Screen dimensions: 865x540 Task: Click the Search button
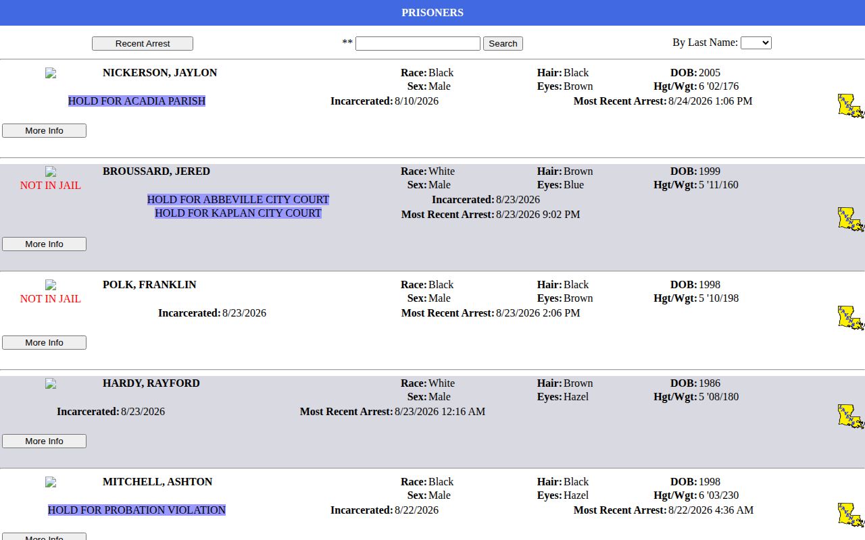click(503, 43)
